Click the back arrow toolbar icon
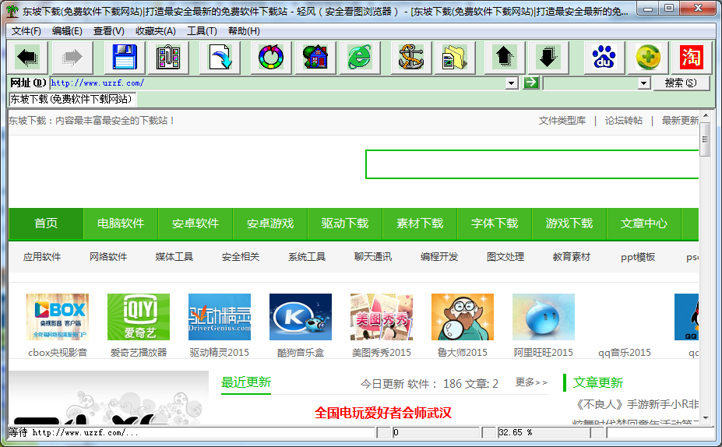The image size is (722, 447). point(27,58)
